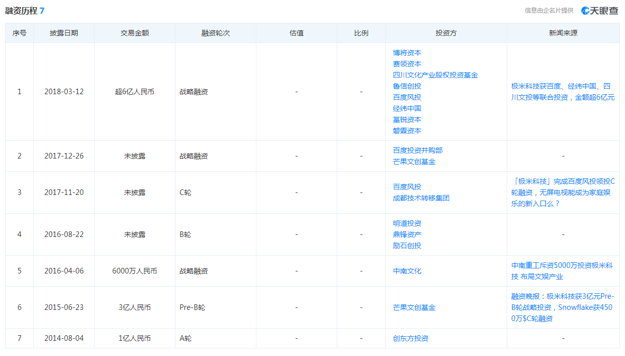Select the 励石创投 investor link

(407, 246)
